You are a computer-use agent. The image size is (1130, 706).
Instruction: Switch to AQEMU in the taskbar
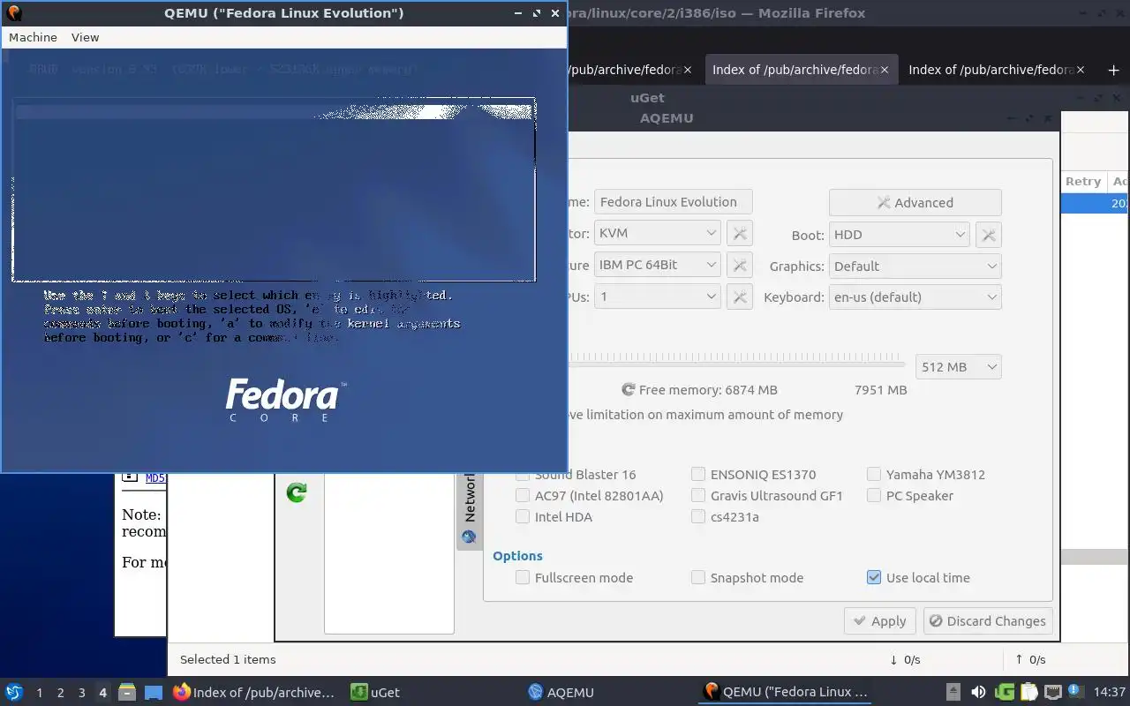tap(561, 692)
